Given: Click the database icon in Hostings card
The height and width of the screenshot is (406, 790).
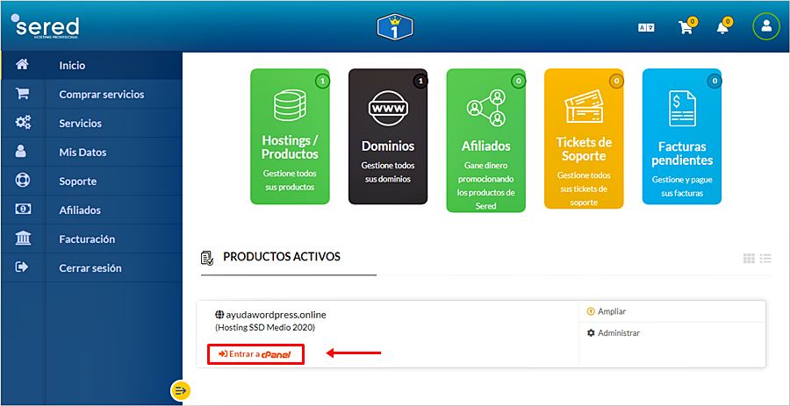Looking at the screenshot, I should click(290, 105).
